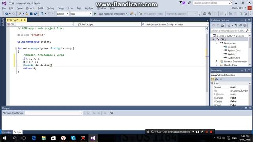This screenshot has width=253, height=142.
Task: Collapse the main function code block
Action: (x=16, y=48)
